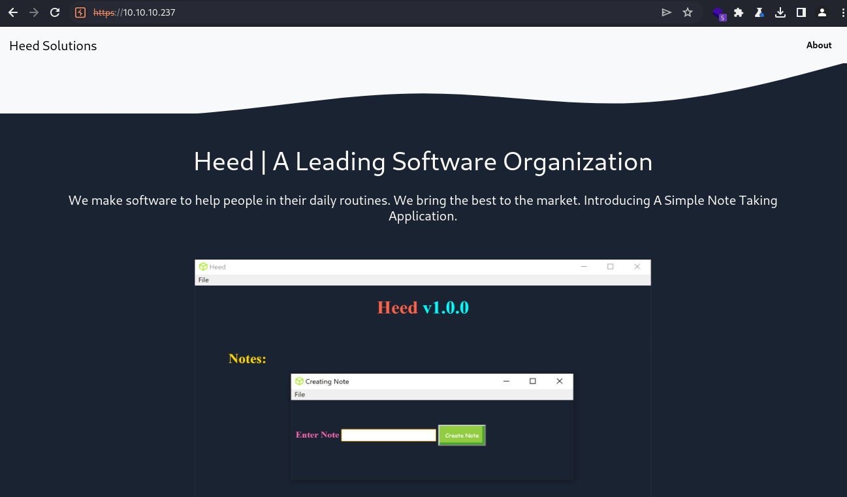This screenshot has height=497, width=847.
Task: Reload the page with the refresh icon
Action: pos(56,12)
